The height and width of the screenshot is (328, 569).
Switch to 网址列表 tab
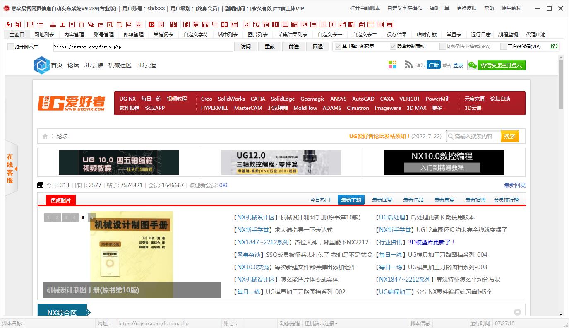pyautogui.click(x=44, y=35)
